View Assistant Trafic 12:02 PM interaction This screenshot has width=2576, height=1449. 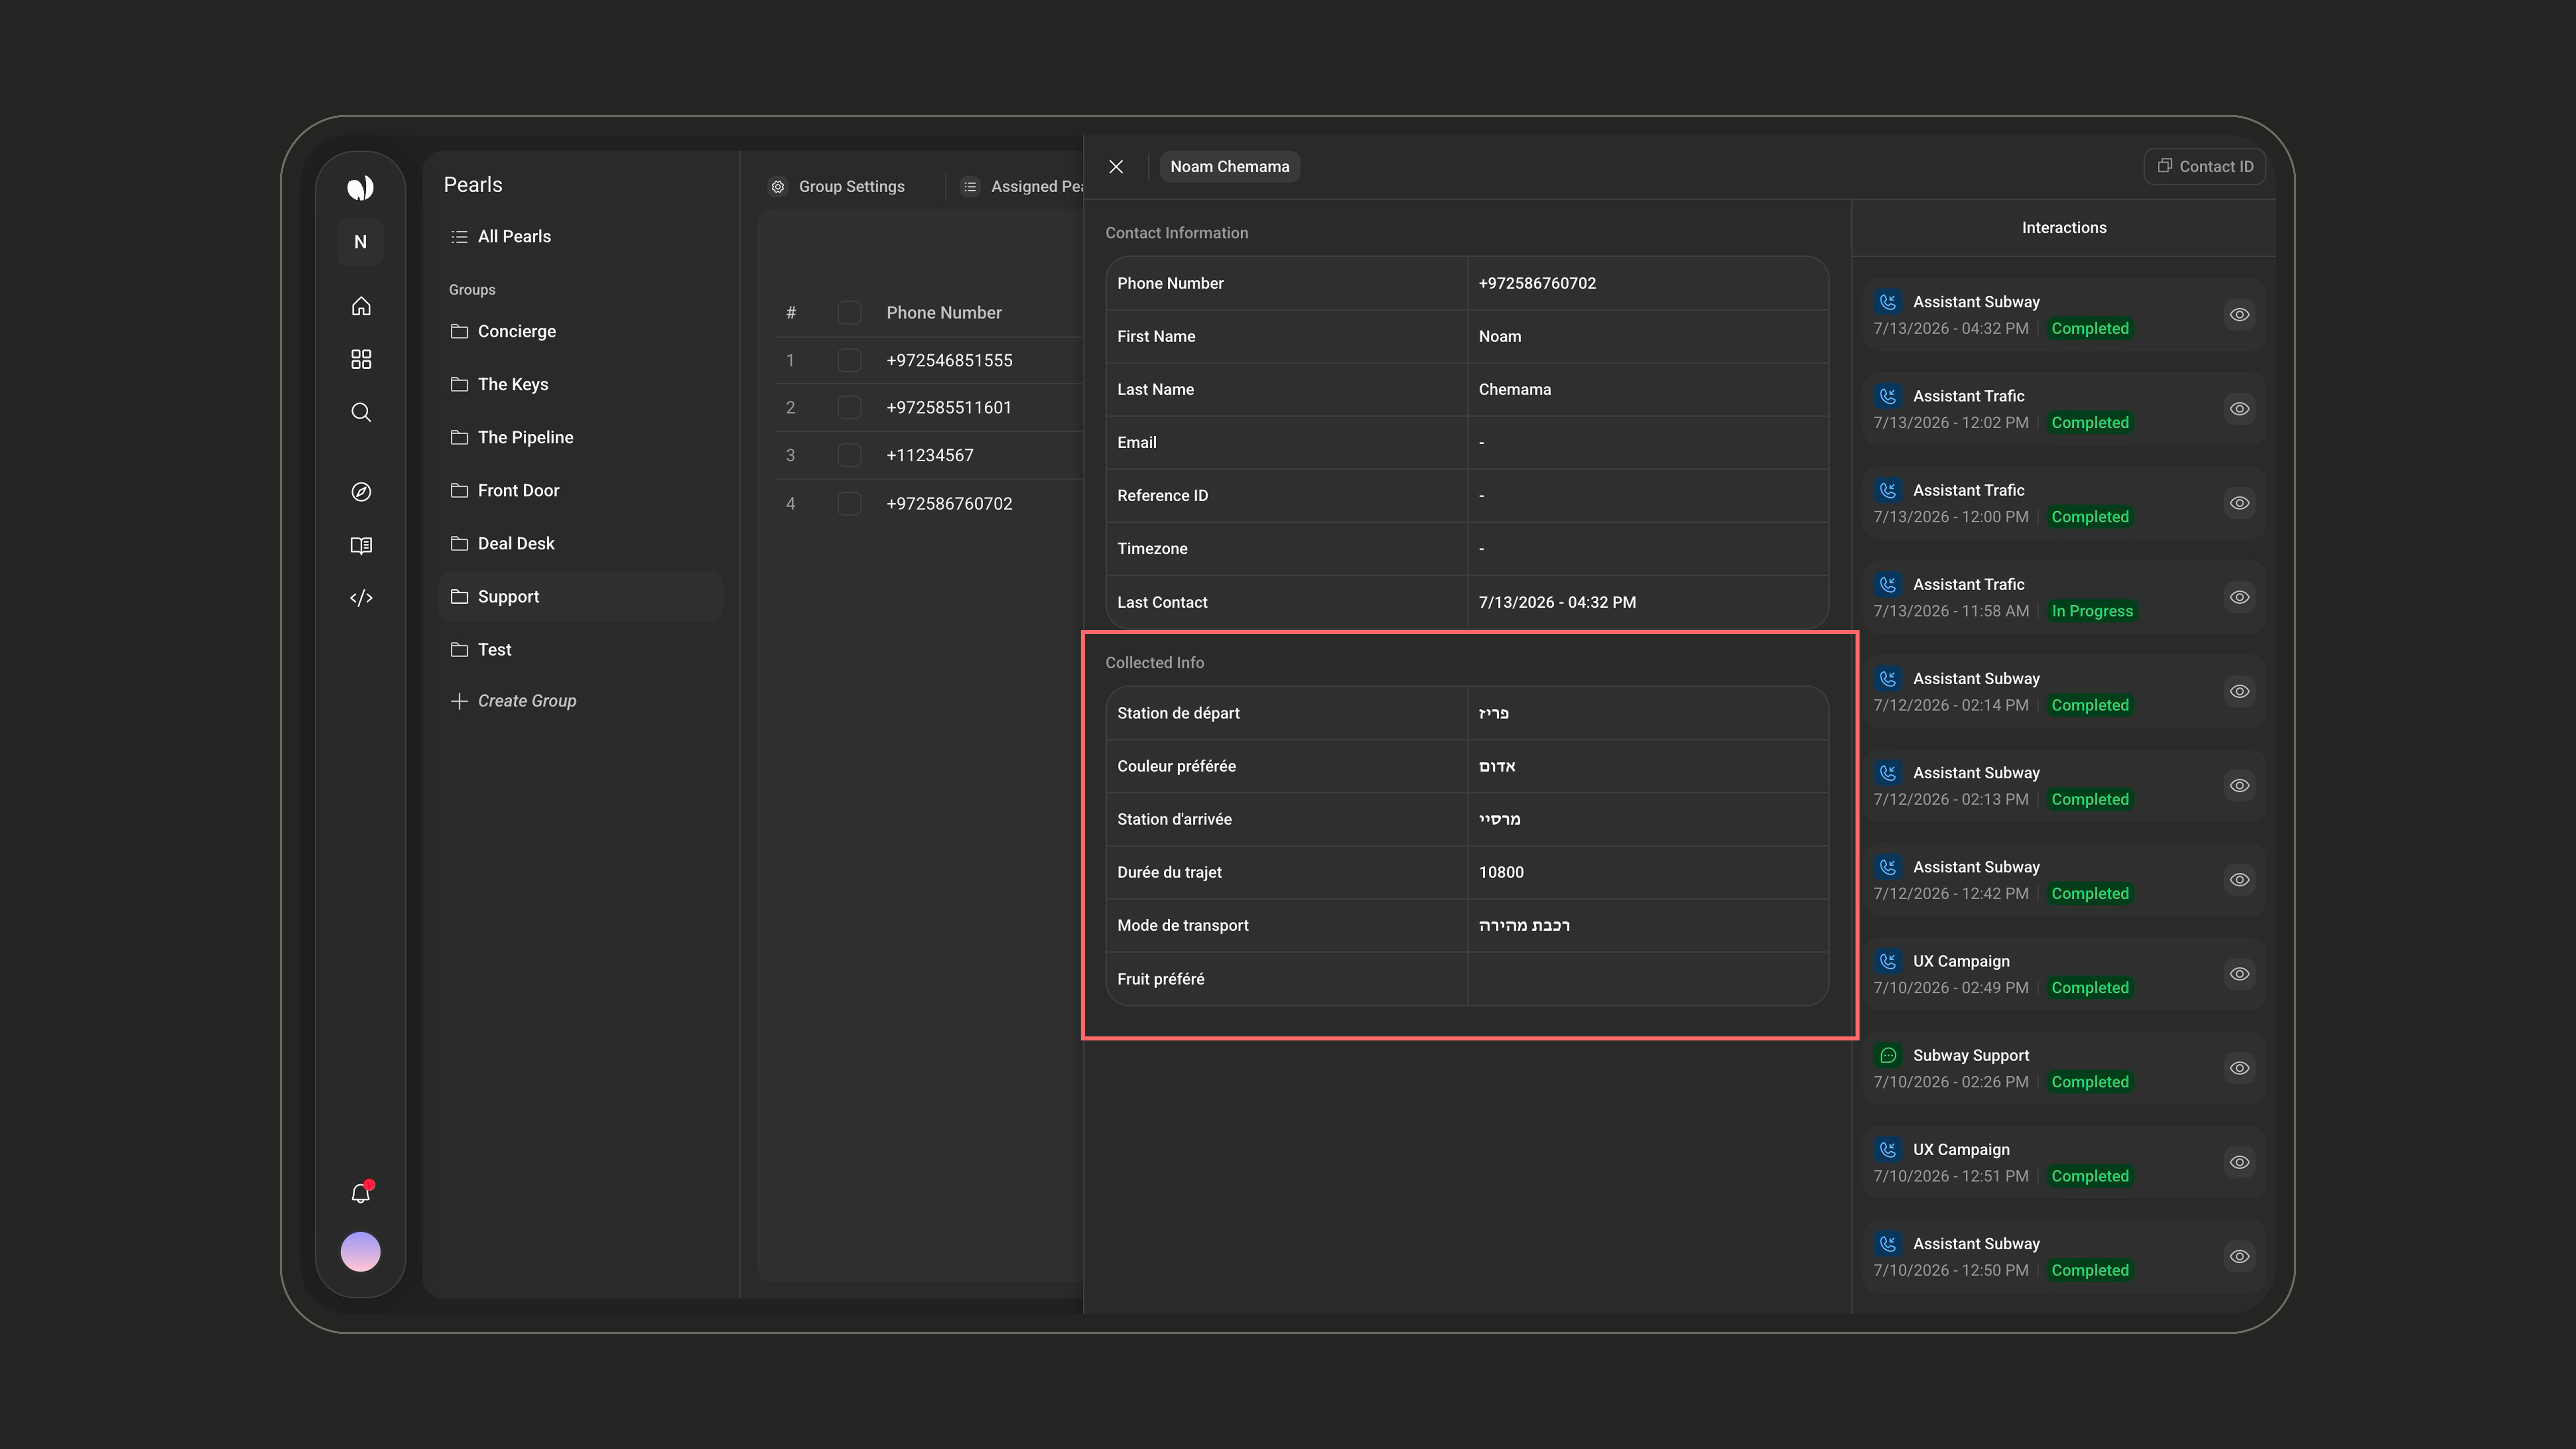(2239, 409)
